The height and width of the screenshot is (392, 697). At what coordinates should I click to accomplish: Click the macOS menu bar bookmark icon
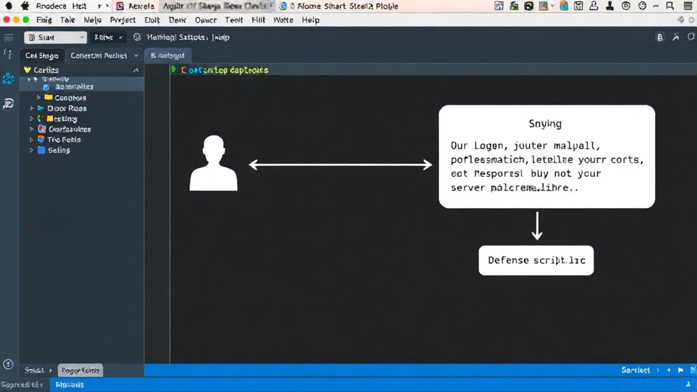click(670, 6)
